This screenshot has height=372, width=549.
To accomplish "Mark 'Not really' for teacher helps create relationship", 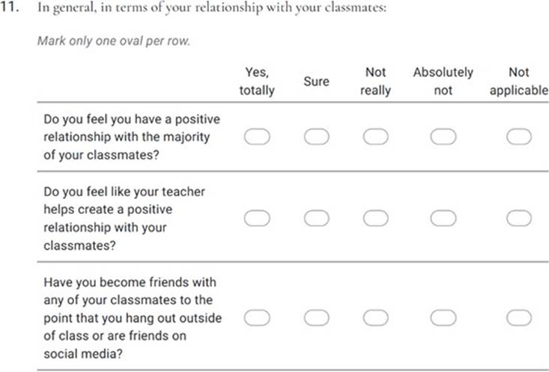I will (x=375, y=218).
